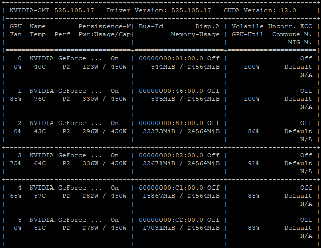Click the Memory-Usage column header
321x248 pixels.
pyautogui.click(x=195, y=35)
